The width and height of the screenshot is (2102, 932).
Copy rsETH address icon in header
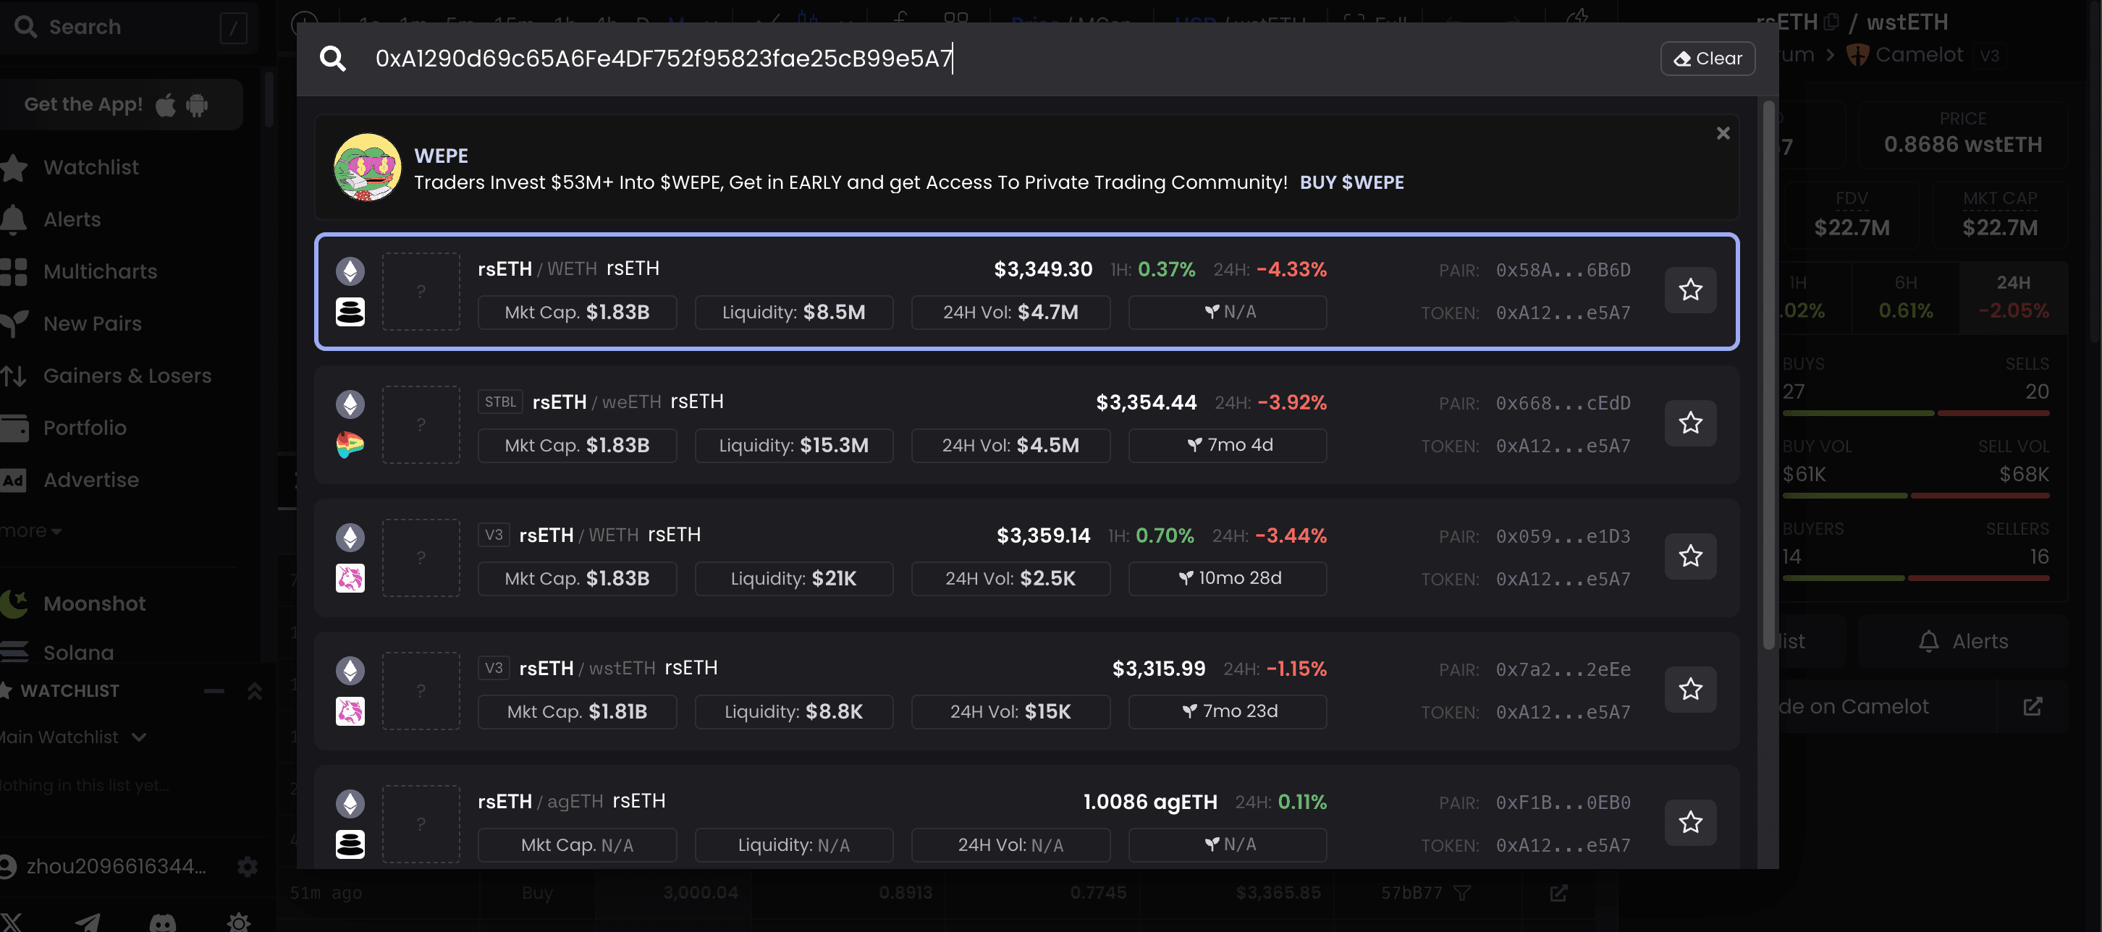1831,22
